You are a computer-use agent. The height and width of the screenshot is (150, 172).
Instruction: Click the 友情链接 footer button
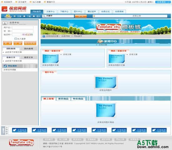[x=92, y=139]
